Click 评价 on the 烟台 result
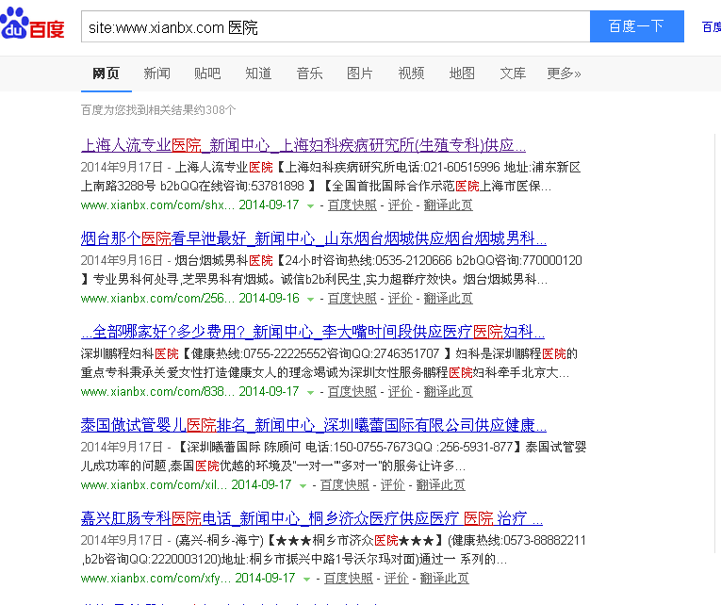721x605 pixels. (x=400, y=299)
